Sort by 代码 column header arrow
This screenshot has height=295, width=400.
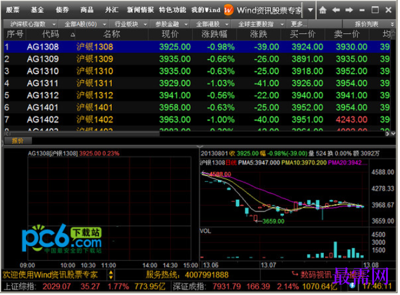(x=73, y=34)
